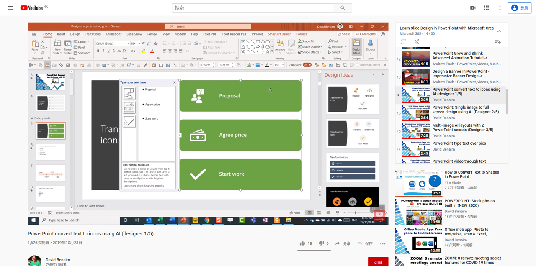Open the YouTube apps grid

coord(486,8)
